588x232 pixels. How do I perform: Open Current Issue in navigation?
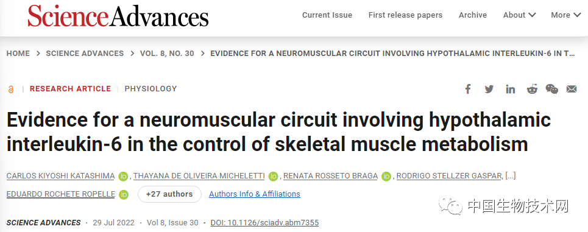(327, 15)
